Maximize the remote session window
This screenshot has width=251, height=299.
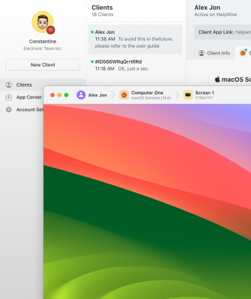(66, 95)
